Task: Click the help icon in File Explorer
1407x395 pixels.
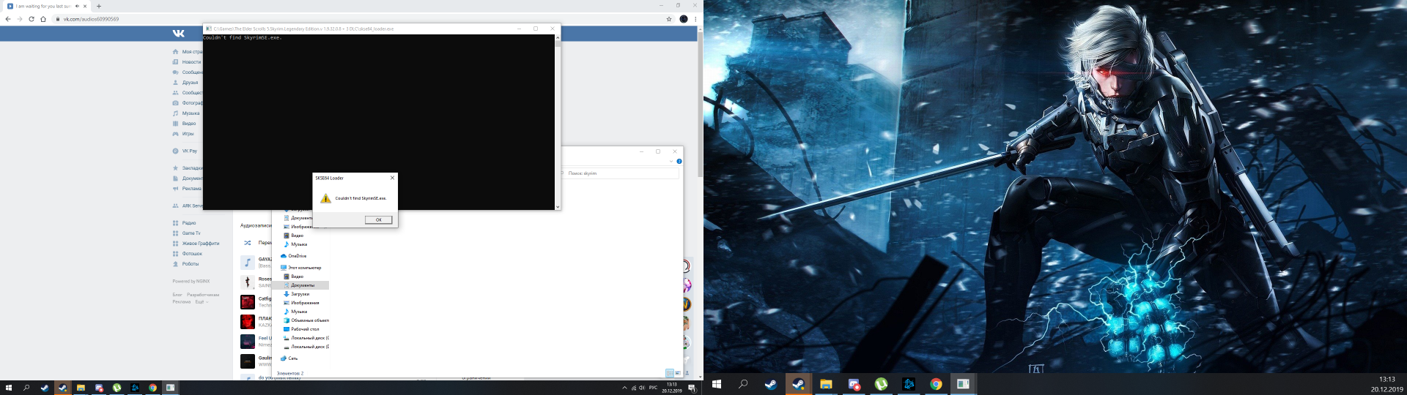Action: click(x=679, y=161)
